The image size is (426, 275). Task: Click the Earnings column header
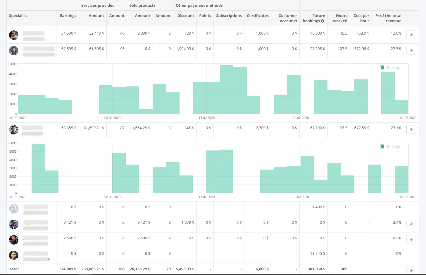[x=68, y=16]
